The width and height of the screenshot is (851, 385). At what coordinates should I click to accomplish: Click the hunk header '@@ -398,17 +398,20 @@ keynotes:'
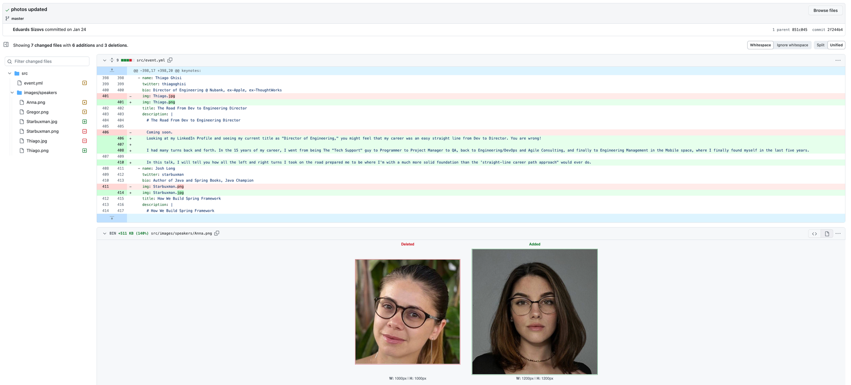click(x=167, y=71)
